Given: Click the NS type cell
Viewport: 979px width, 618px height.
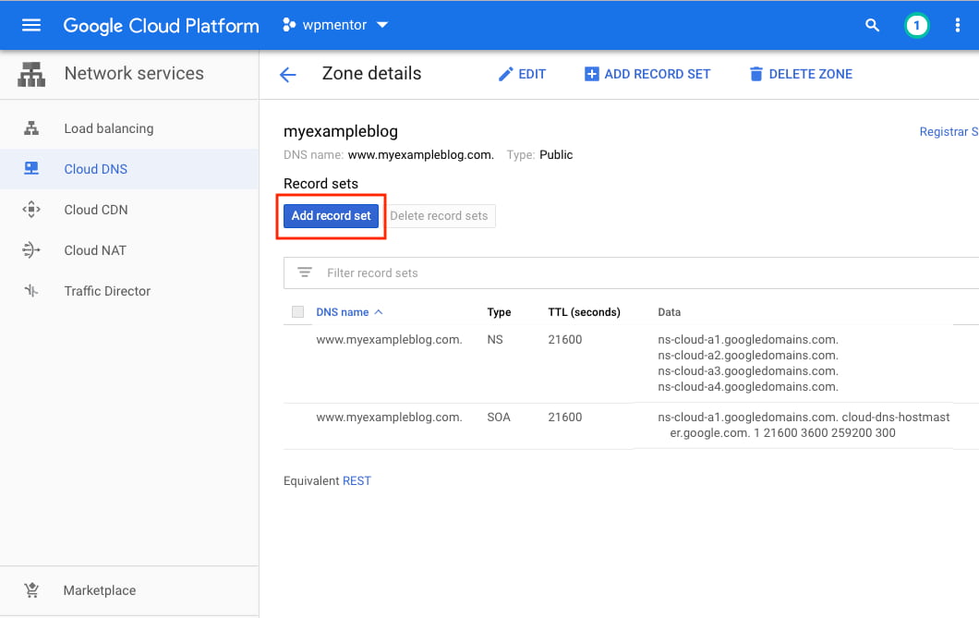Looking at the screenshot, I should point(495,340).
